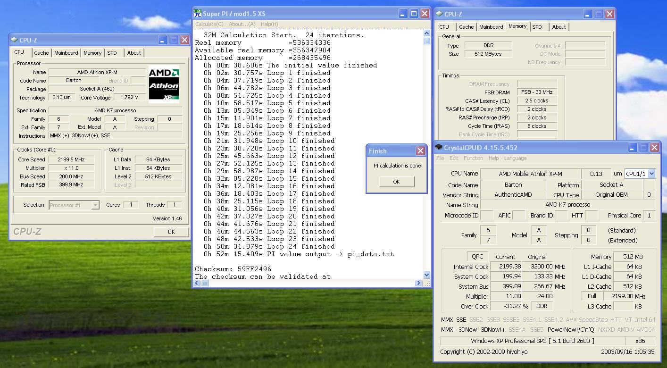
Task: Click the Code Name value Barton in CrystalCPUID
Action: 513,185
